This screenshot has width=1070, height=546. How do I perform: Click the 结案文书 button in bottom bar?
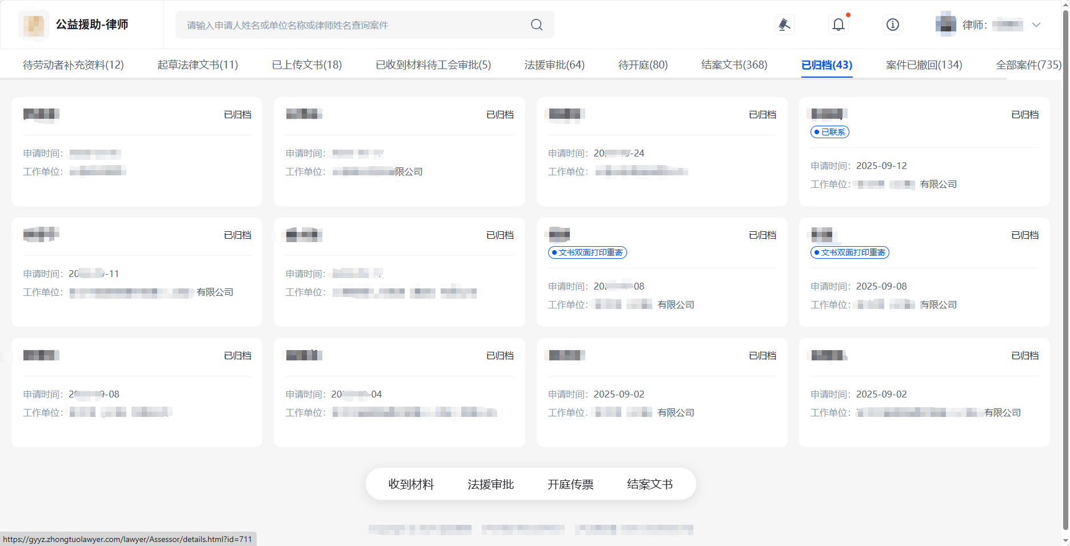[x=649, y=484]
